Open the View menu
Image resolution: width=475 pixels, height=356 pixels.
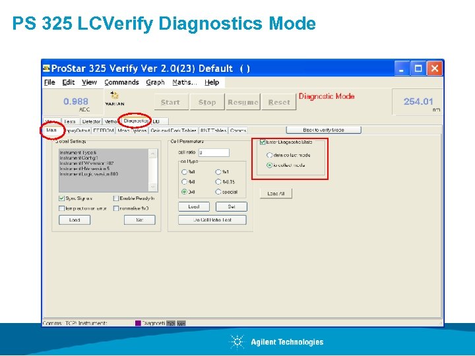(x=89, y=82)
